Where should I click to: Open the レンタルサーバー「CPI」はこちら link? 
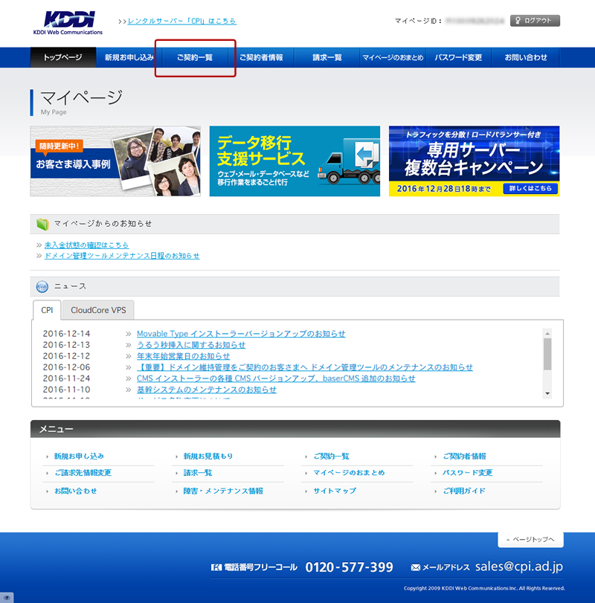182,22
